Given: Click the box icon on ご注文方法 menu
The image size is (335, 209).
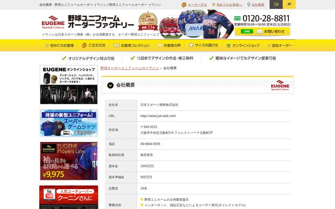Looking at the screenshot, I should 84,45.
